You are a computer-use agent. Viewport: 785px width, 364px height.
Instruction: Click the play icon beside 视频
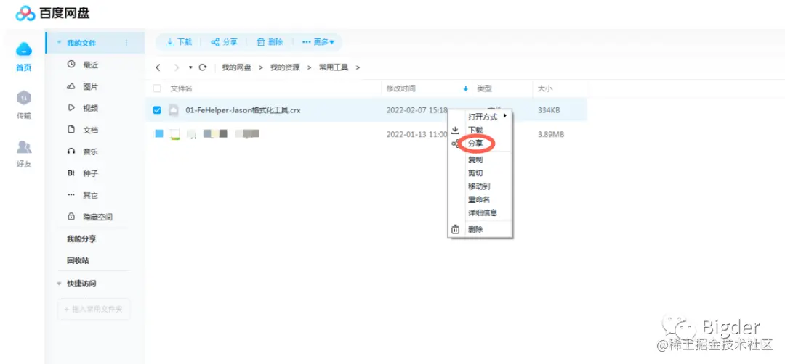coord(71,108)
